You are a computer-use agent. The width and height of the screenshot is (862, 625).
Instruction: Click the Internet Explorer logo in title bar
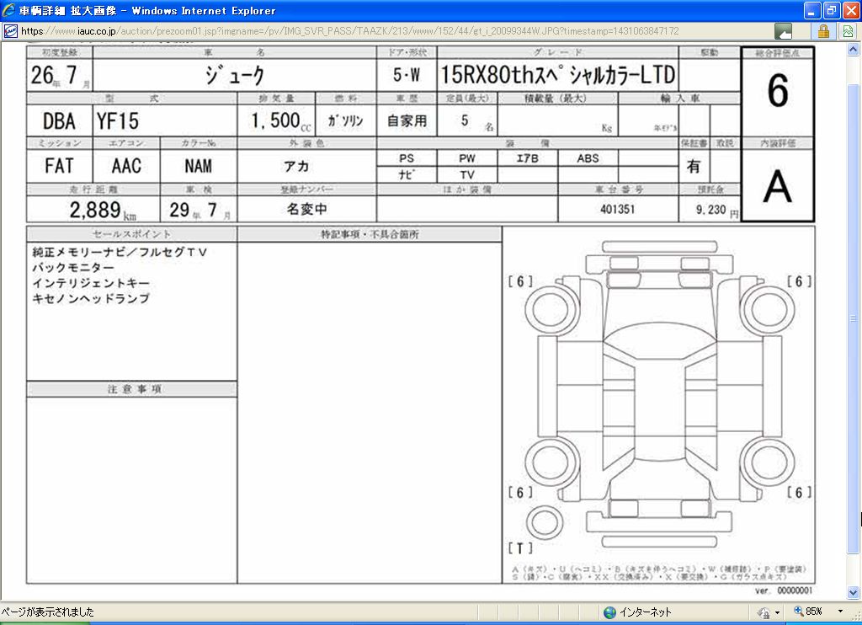8,11
